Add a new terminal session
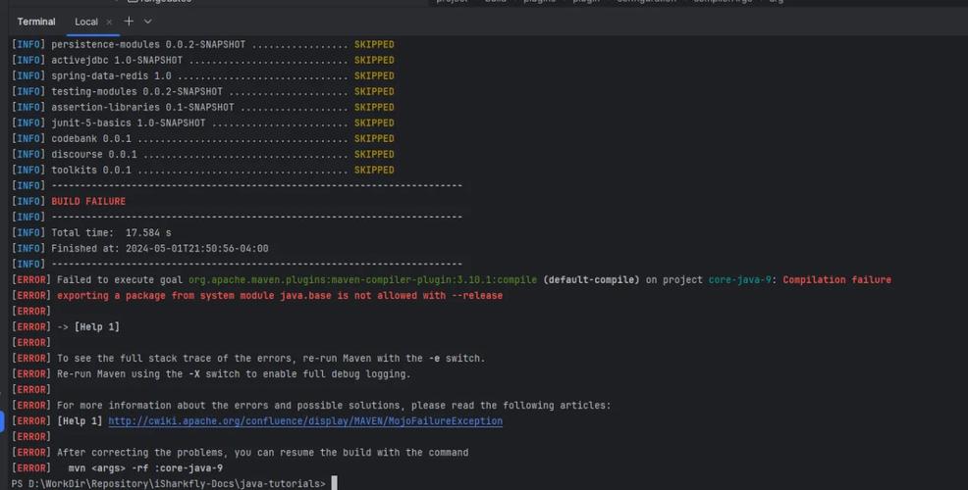Viewport: 968px width, 490px height. point(129,22)
